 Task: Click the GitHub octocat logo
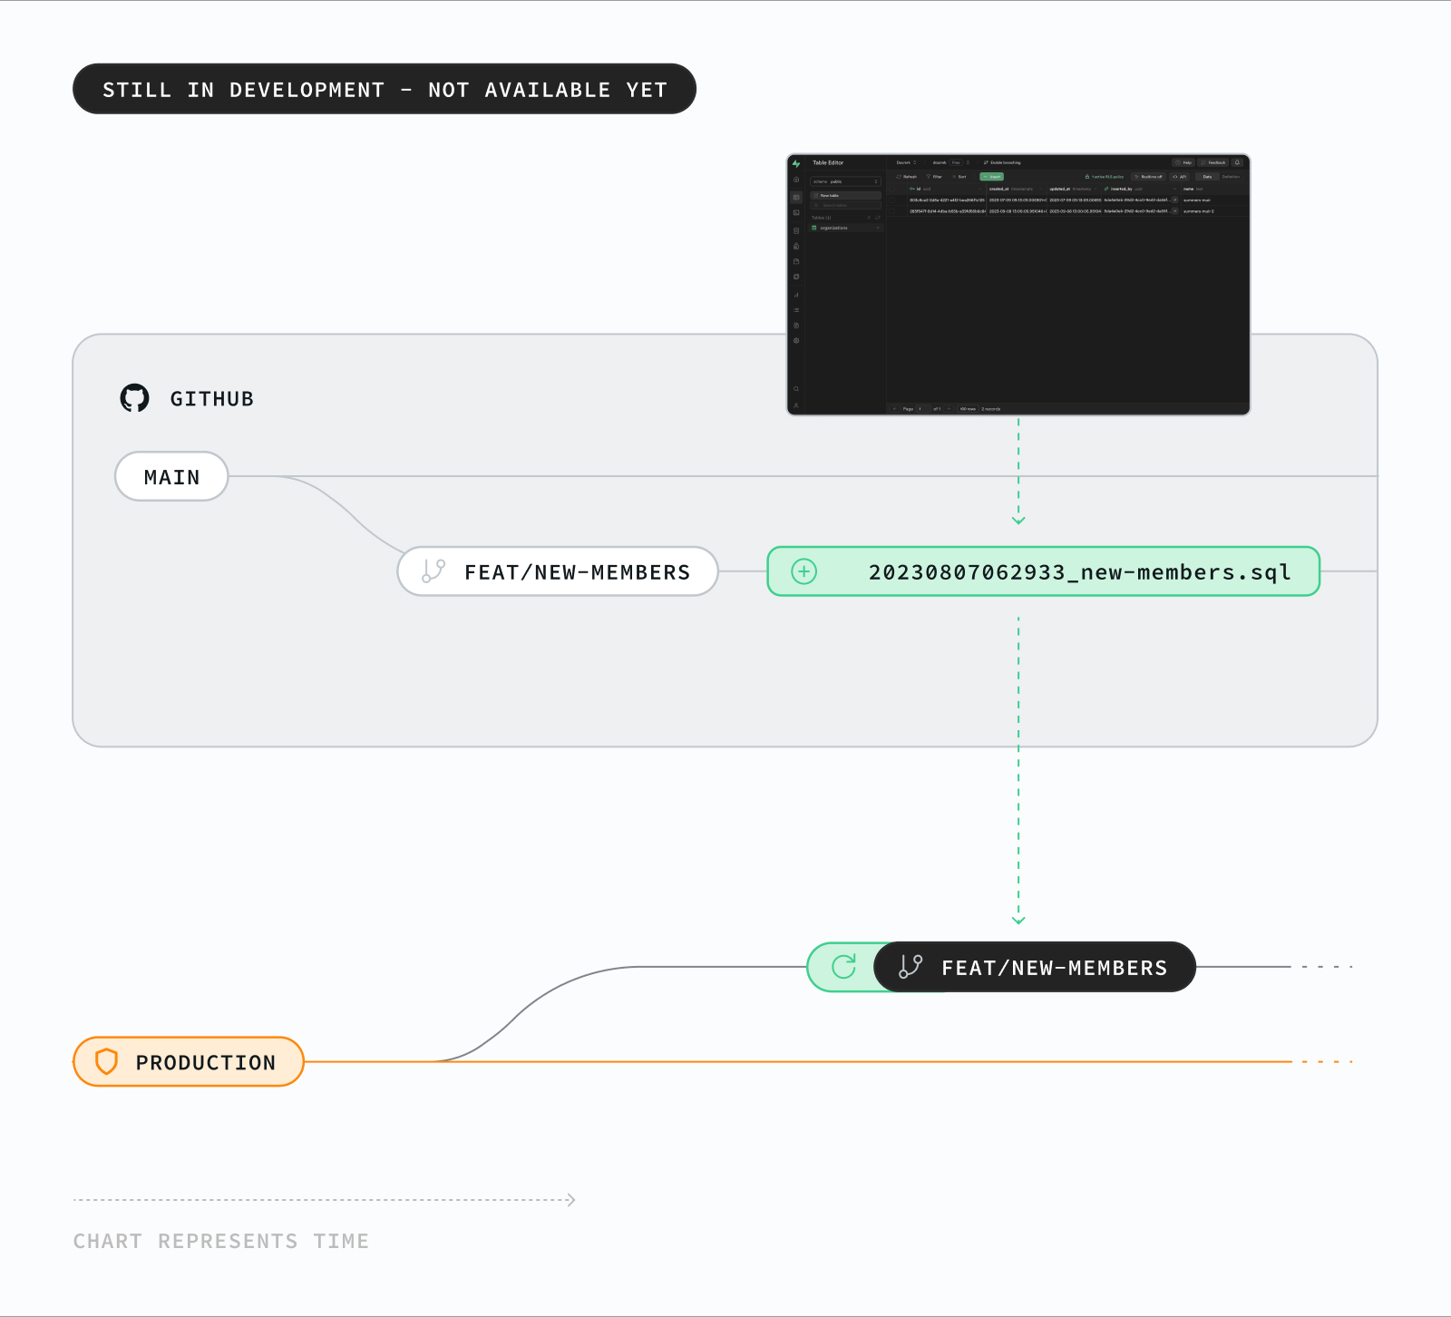135,397
